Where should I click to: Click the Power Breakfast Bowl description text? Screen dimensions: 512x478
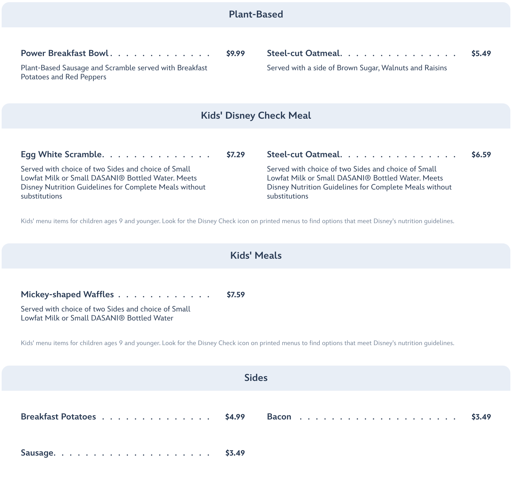click(x=114, y=72)
